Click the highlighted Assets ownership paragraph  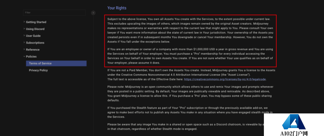click(x=190, y=30)
